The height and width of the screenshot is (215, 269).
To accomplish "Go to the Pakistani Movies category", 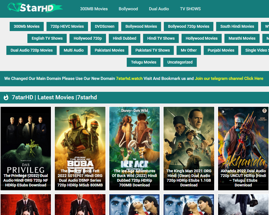I will tap(109, 50).
